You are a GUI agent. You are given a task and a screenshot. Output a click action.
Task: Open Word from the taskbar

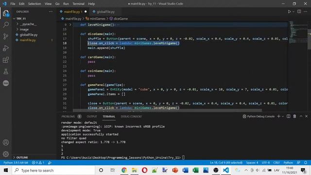(185, 170)
